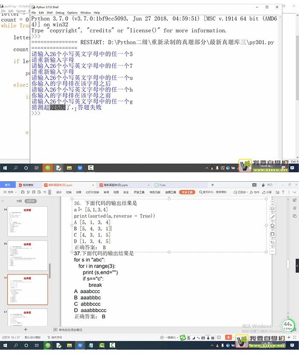Select the highlighted 文本工具 ribbon tab
299x354 pixels.
pos(187,192)
